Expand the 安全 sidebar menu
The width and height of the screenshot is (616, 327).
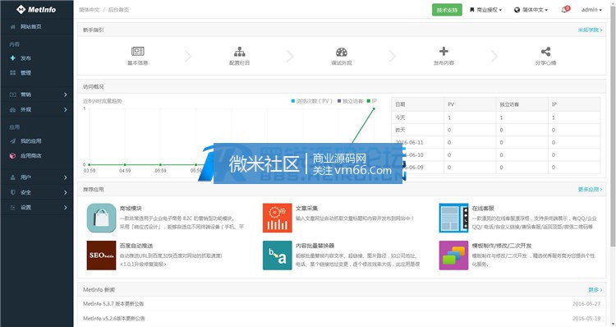pyautogui.click(x=36, y=192)
